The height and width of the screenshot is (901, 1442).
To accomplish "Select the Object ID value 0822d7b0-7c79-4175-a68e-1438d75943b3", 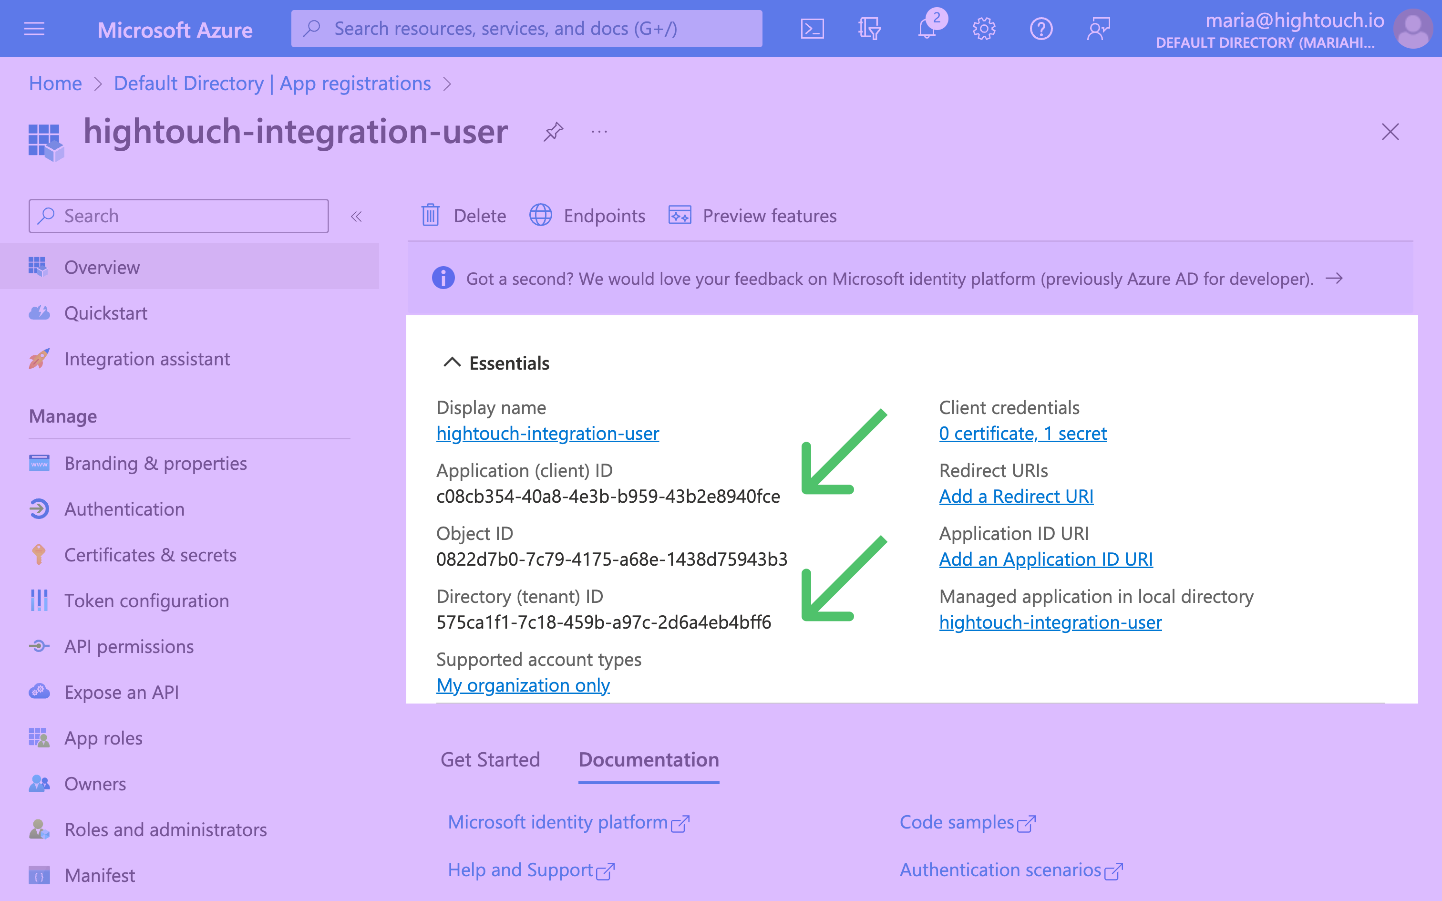I will point(612,559).
